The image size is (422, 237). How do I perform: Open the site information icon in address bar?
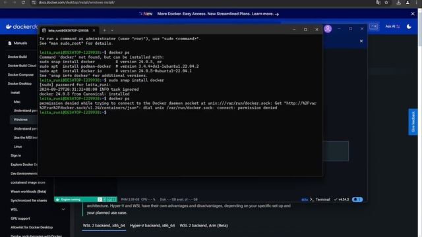tap(34, 3)
